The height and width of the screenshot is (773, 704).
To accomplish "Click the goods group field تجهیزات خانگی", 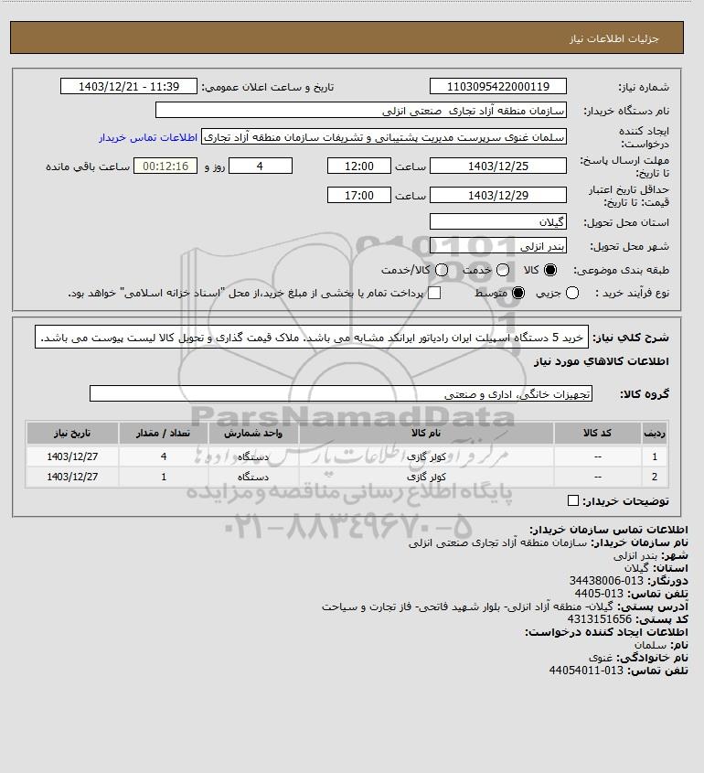I will click(x=341, y=394).
